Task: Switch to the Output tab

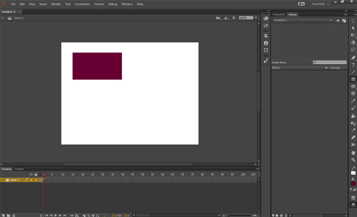Action: coord(19,169)
